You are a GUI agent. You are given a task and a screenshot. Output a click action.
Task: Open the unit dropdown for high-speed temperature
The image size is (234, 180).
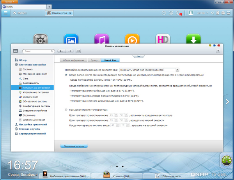pos(125,125)
